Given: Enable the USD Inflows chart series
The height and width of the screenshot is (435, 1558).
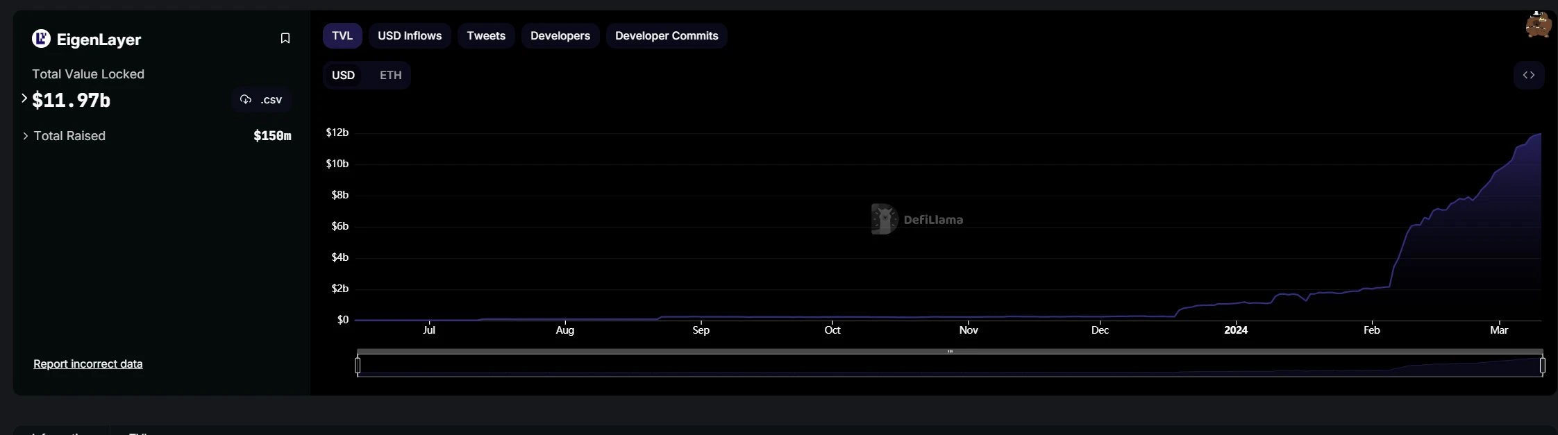Looking at the screenshot, I should (410, 35).
